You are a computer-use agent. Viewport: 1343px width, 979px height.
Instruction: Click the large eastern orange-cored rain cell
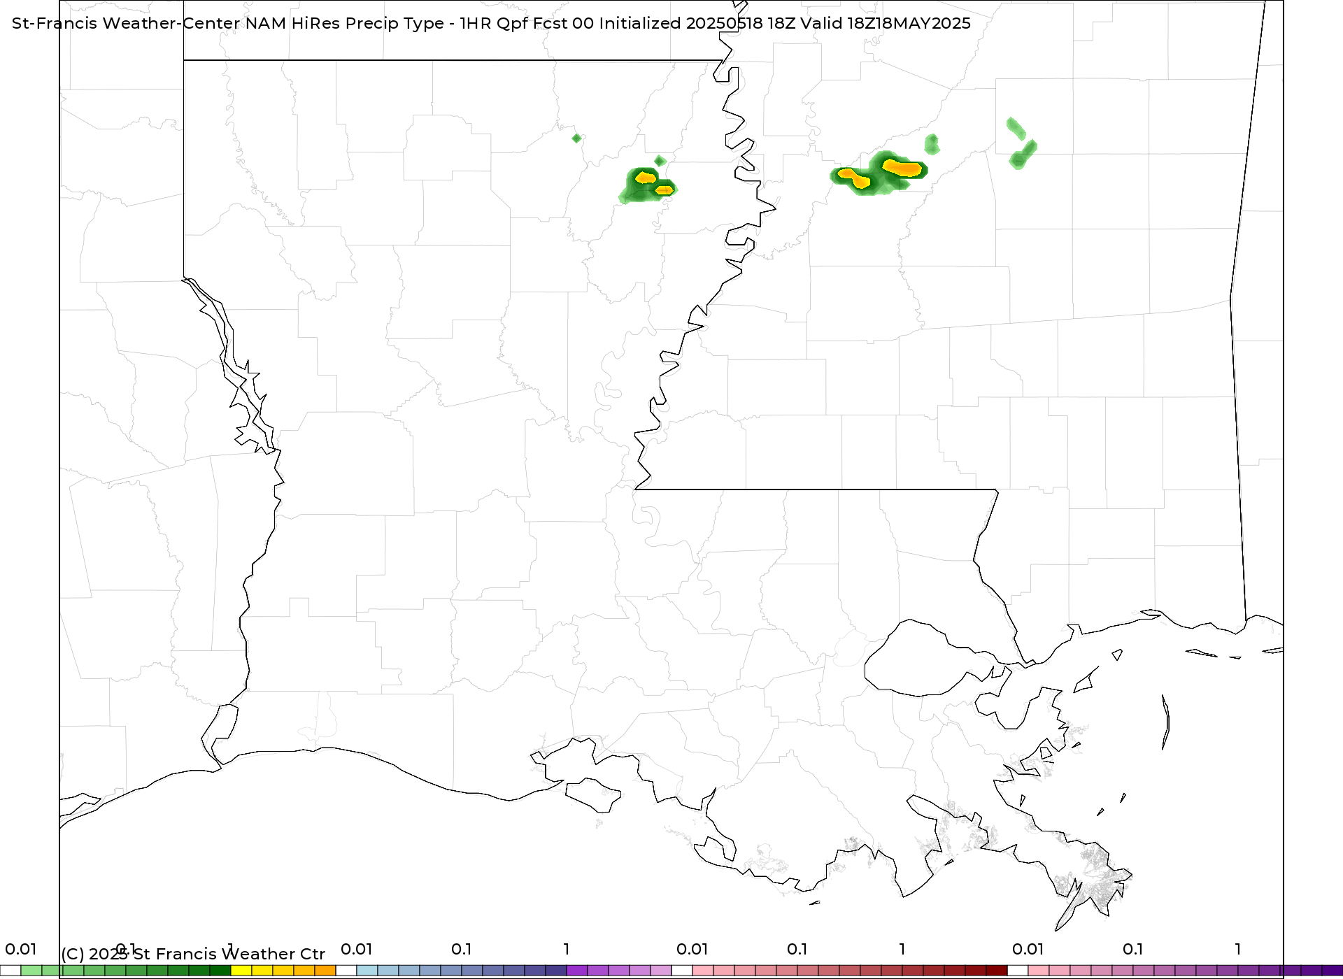pyautogui.click(x=879, y=173)
